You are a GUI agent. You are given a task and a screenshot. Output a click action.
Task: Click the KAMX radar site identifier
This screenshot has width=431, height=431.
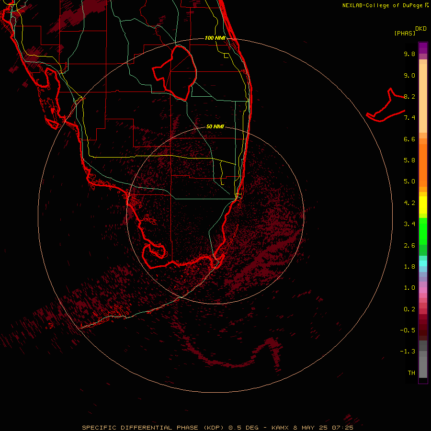pos(280,428)
